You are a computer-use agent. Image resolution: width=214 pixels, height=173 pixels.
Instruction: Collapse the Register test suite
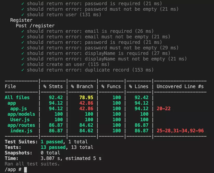tap(21, 20)
